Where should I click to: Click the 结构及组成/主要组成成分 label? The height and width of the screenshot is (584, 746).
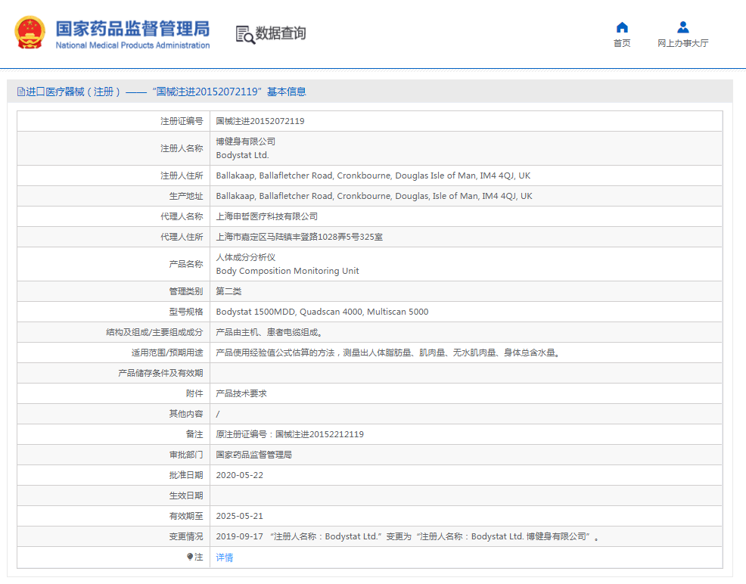click(x=154, y=332)
